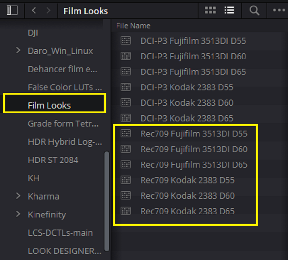288x260 pixels.
Task: Toggle the sidebar panel icon
Action: (12, 10)
